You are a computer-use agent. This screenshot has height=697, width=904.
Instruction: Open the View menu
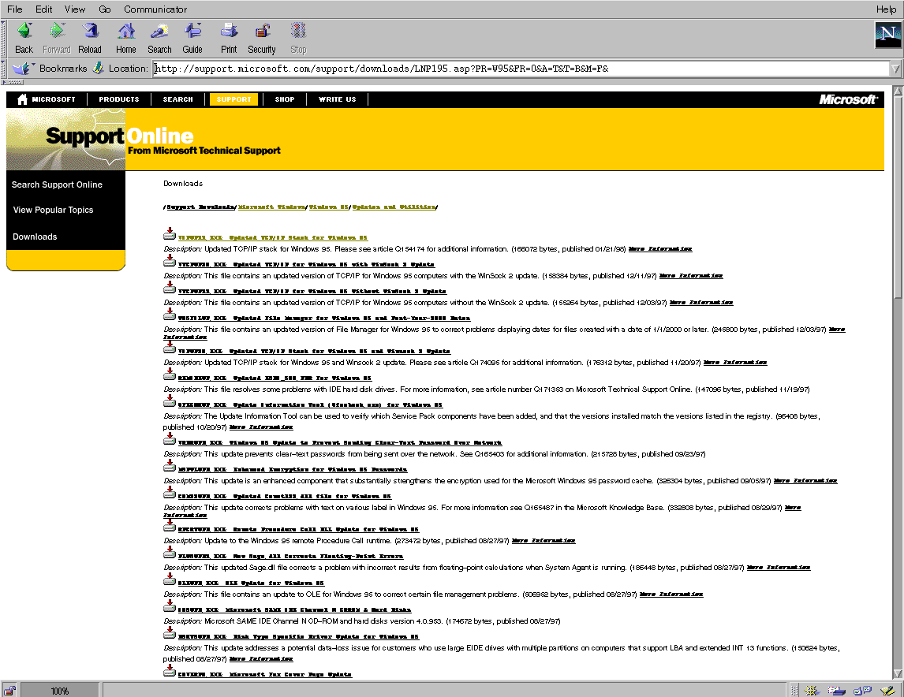[75, 9]
